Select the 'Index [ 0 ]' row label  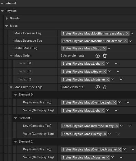click(x=26, y=63)
